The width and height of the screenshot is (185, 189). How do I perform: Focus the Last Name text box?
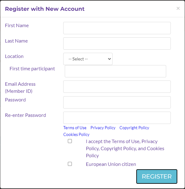tap(117, 43)
